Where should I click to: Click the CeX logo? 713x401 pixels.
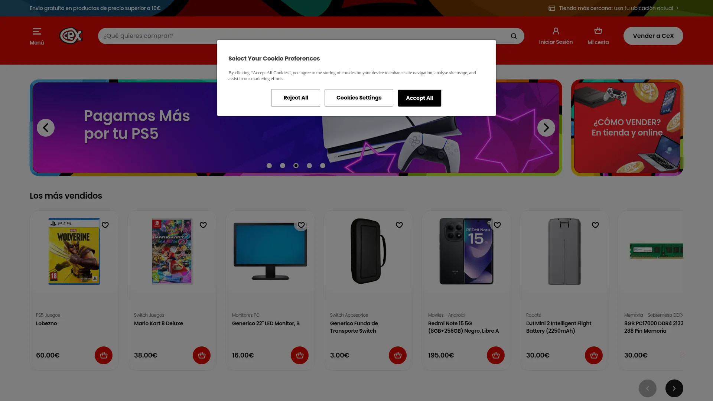(71, 36)
